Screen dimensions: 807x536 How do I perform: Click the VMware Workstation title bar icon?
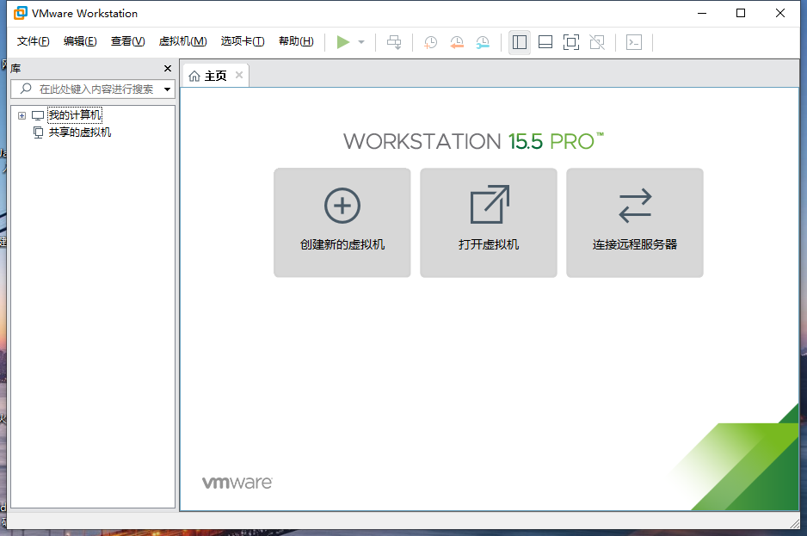point(20,14)
